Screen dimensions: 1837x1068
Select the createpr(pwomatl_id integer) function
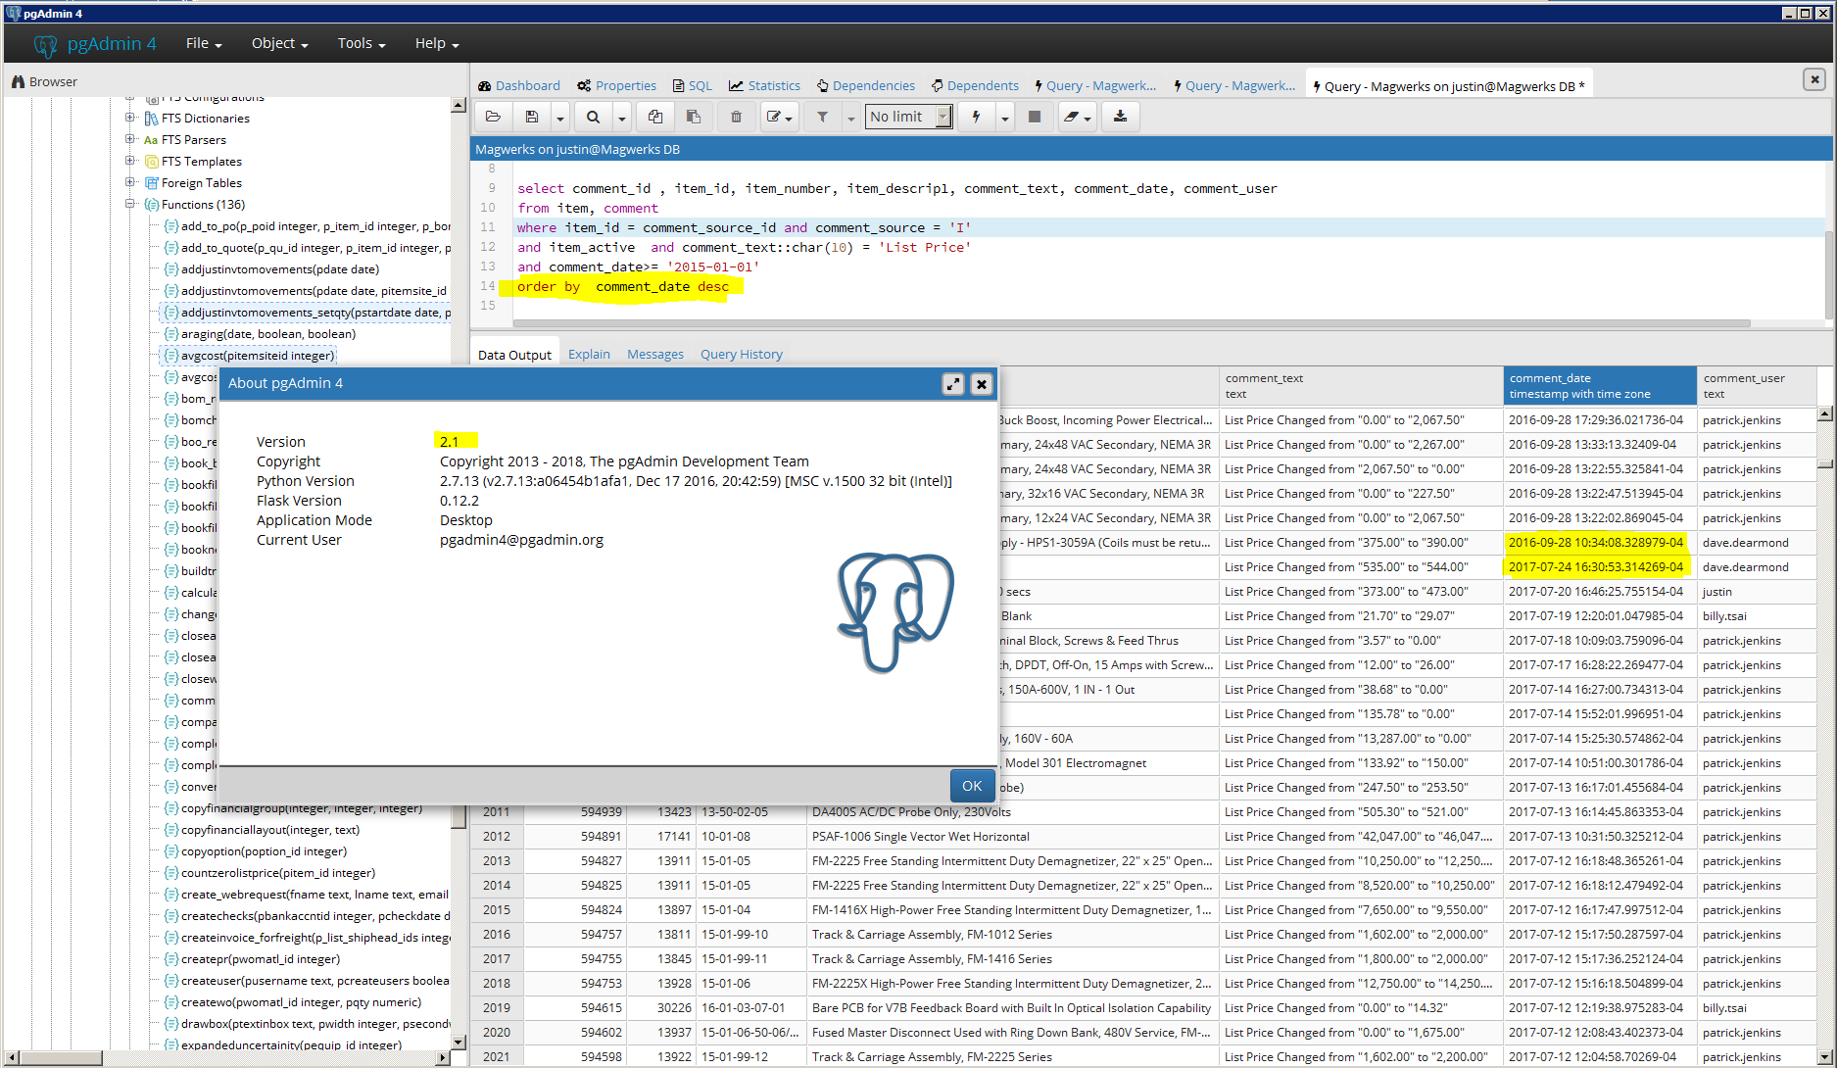tap(260, 959)
